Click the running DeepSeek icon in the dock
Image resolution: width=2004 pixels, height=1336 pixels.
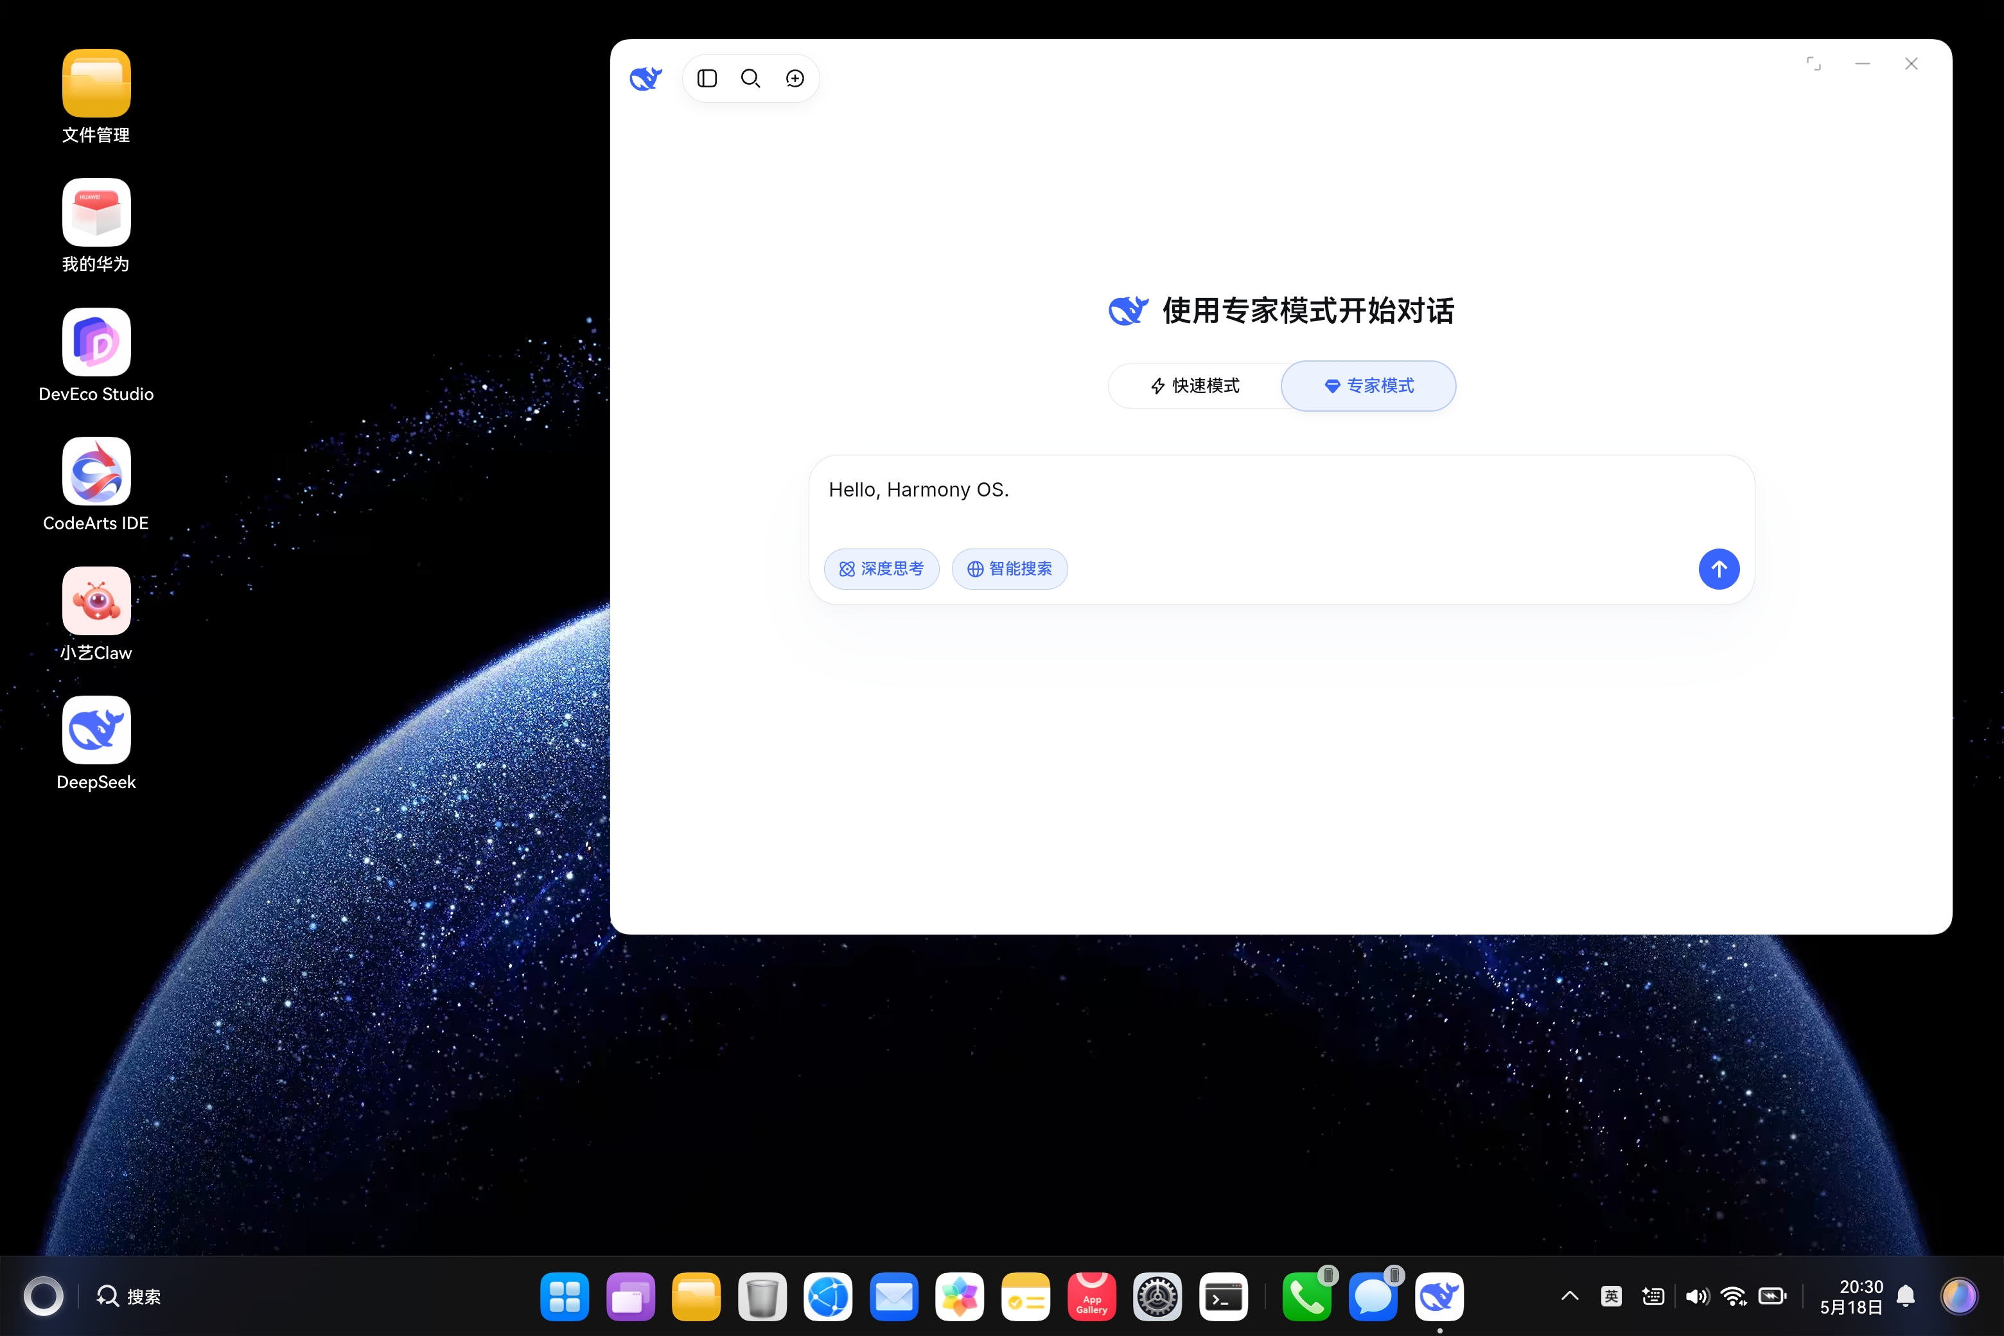tap(1439, 1297)
